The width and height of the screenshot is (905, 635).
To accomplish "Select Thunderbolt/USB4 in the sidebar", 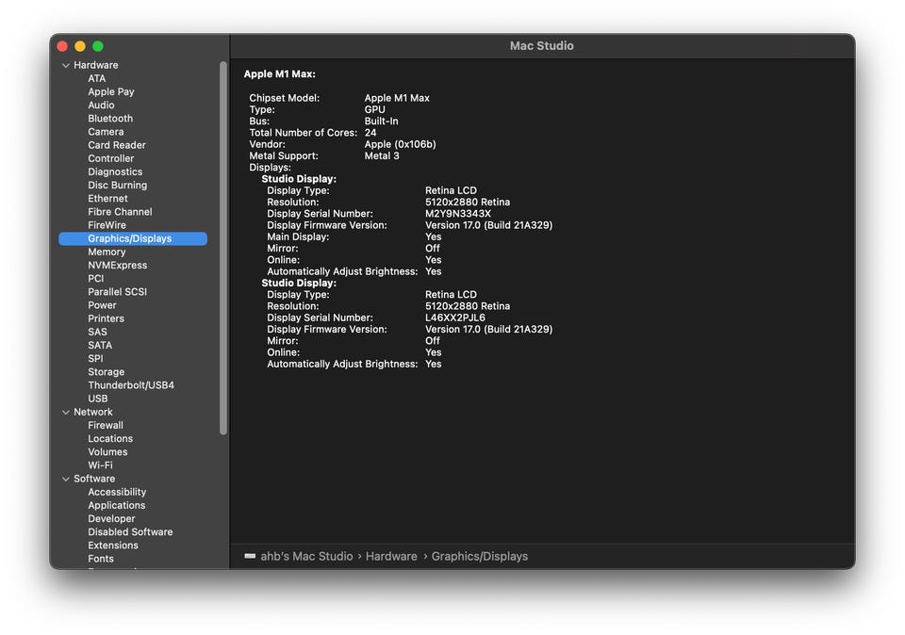I will (x=130, y=385).
